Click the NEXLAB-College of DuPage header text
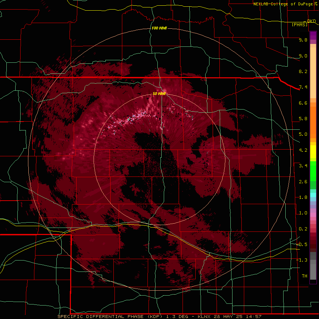Image resolution: width=319 pixels, height=319 pixels. click(283, 4)
